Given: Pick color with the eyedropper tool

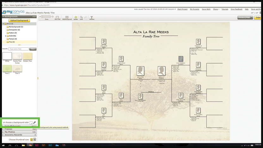Looking at the screenshot, I should (34, 122).
